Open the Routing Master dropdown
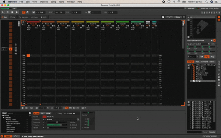 (x=78, y=119)
